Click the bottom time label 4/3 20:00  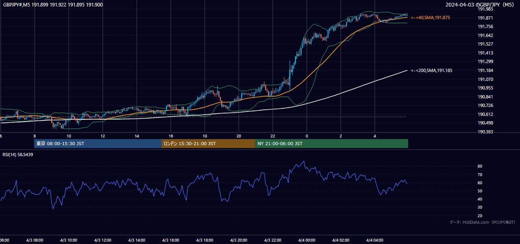pyautogui.click(x=239, y=240)
